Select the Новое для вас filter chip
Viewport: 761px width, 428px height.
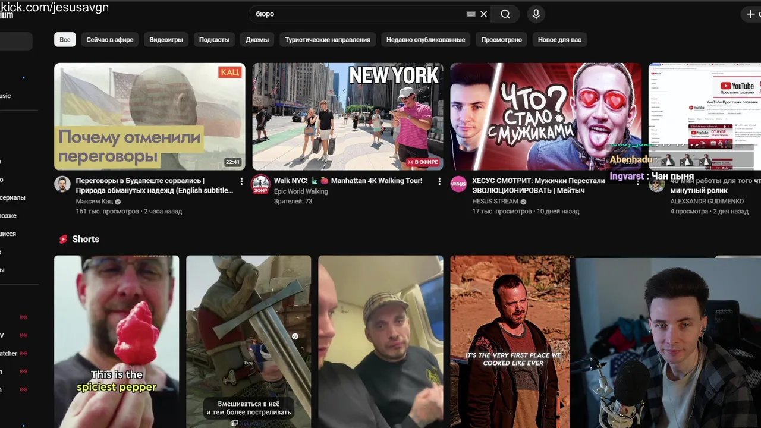[559, 40]
